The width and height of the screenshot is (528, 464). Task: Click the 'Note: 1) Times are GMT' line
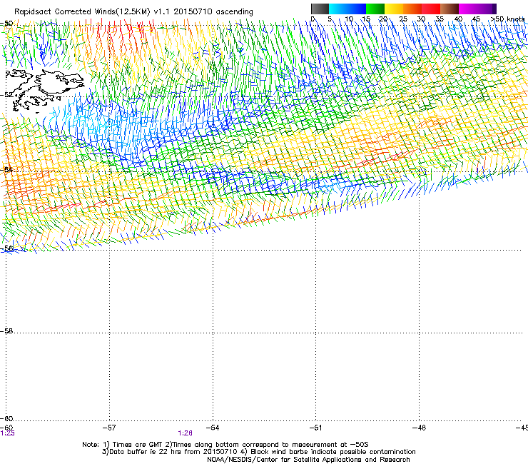[x=225, y=445]
